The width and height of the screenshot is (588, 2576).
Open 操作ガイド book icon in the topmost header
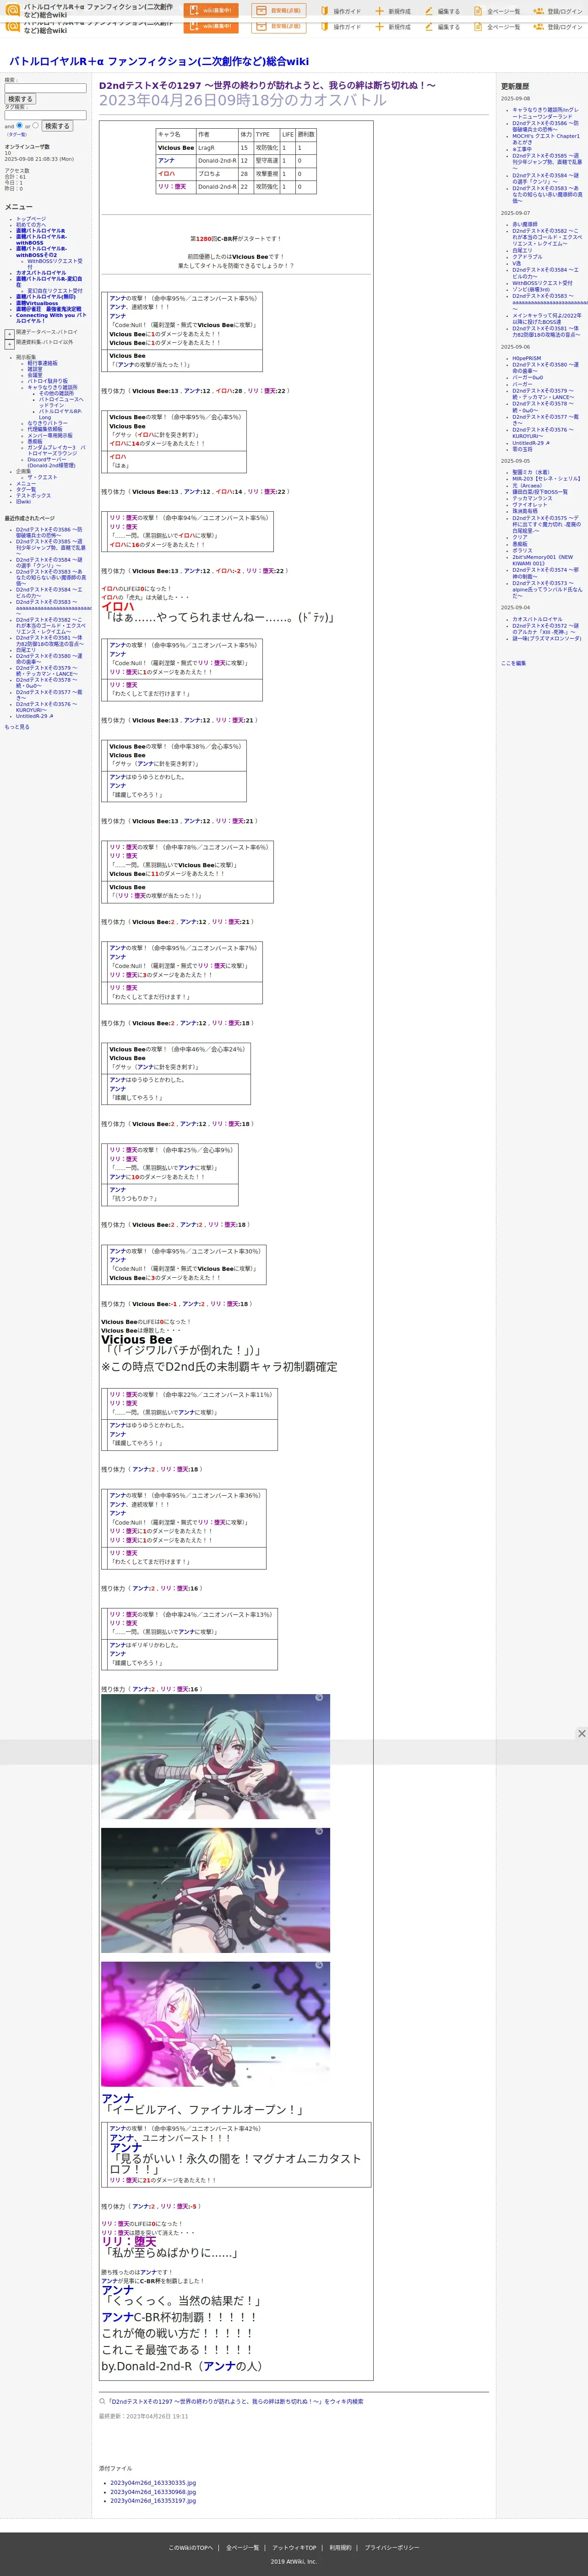(325, 11)
